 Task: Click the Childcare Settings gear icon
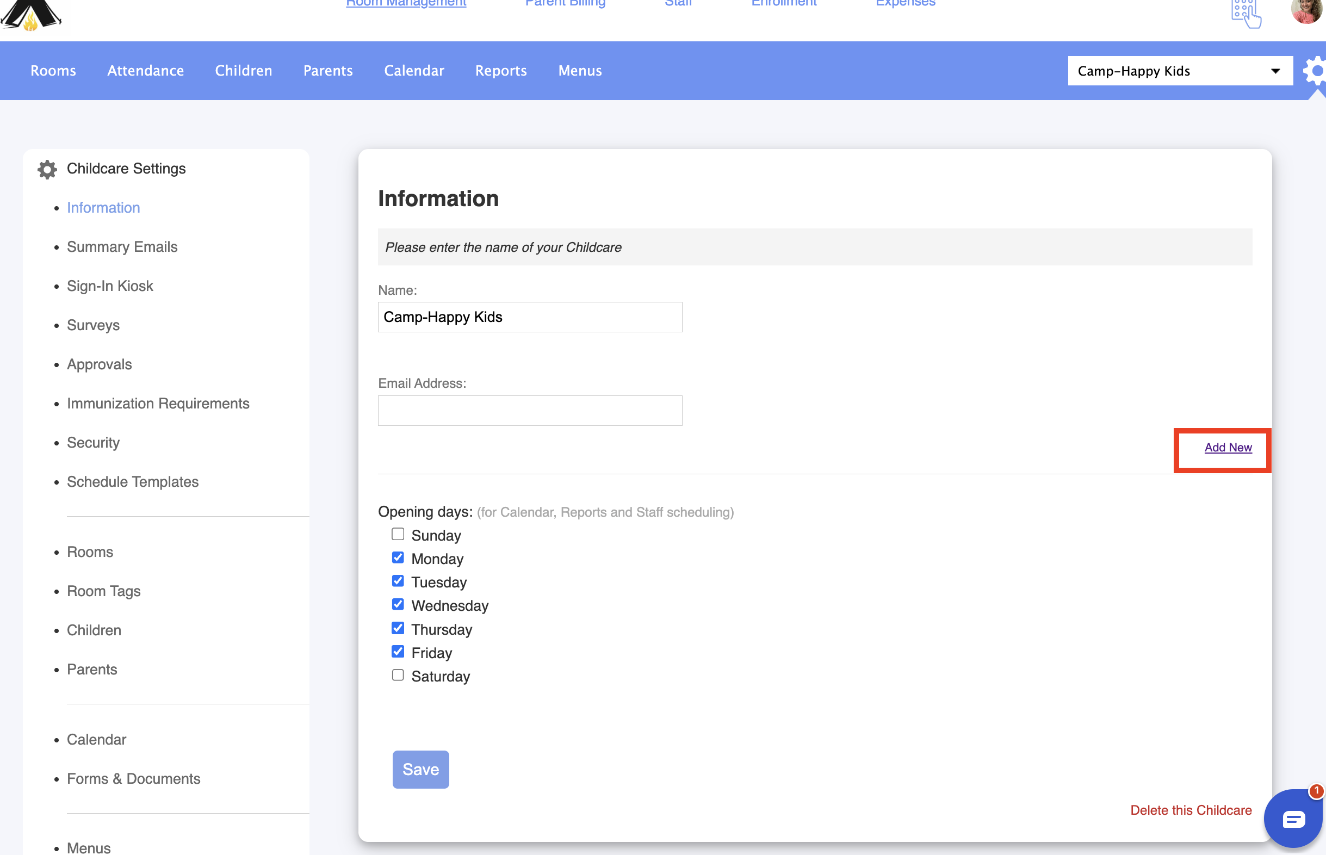(47, 169)
